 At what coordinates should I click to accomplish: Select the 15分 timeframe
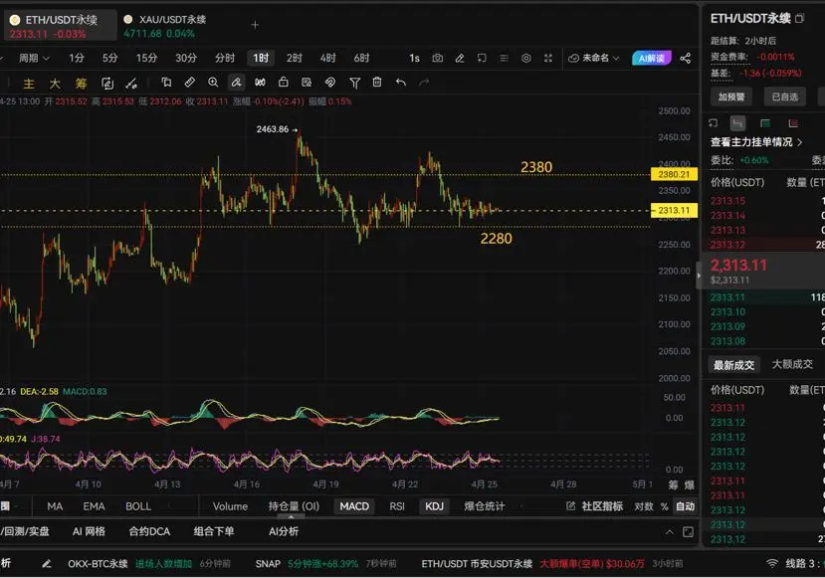(146, 58)
